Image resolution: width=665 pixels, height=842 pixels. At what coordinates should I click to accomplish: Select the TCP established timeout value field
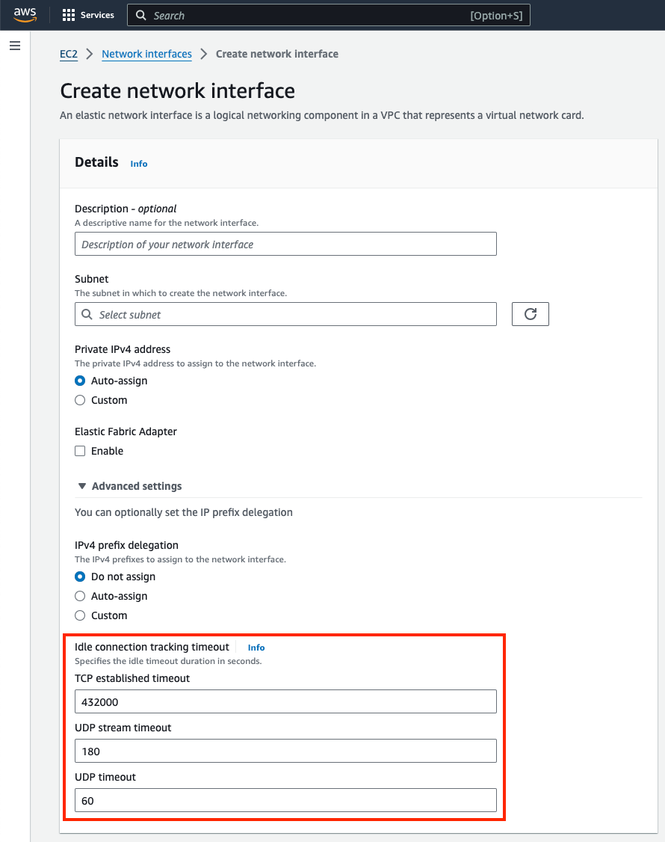tap(285, 701)
